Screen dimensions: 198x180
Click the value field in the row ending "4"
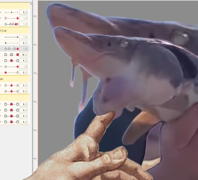24,122
